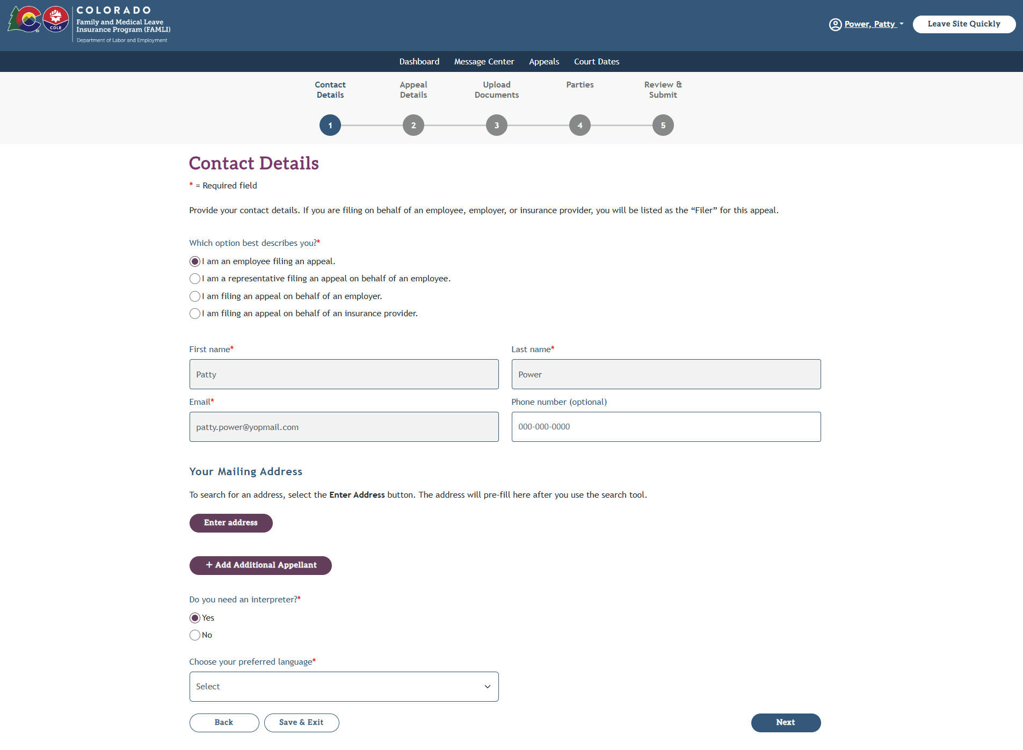Choose No for interpreter needed
The height and width of the screenshot is (750, 1023).
tap(195, 635)
